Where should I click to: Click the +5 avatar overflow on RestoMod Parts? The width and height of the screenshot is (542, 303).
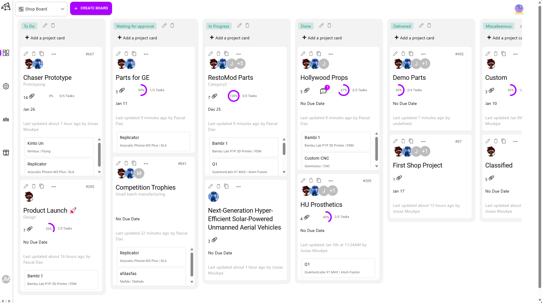[x=240, y=64]
